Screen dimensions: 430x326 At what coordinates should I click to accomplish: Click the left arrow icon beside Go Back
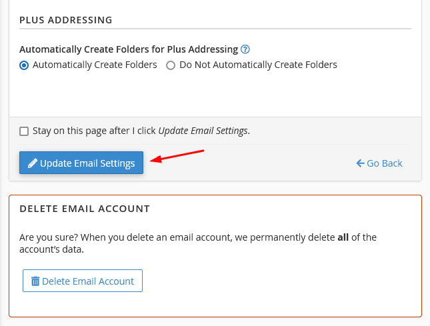point(360,163)
